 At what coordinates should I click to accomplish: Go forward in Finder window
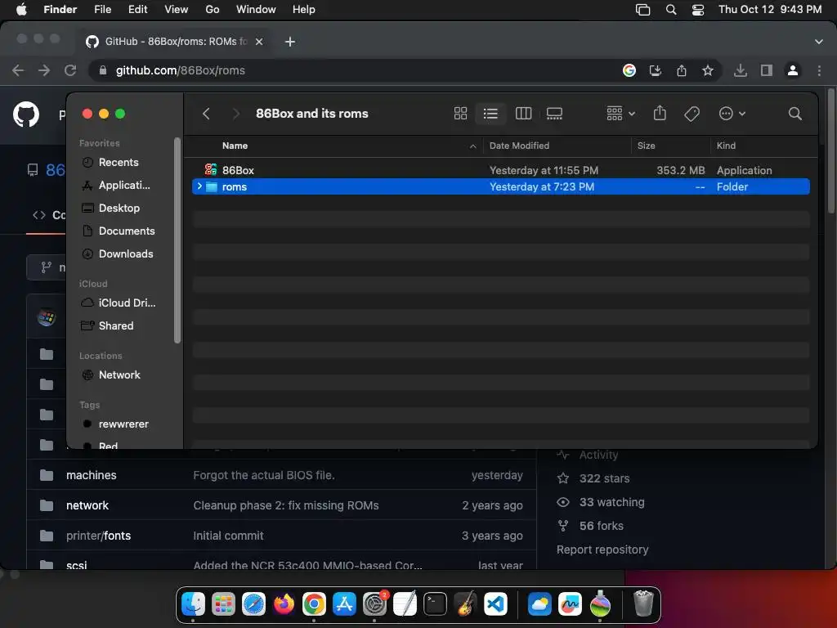coord(235,113)
